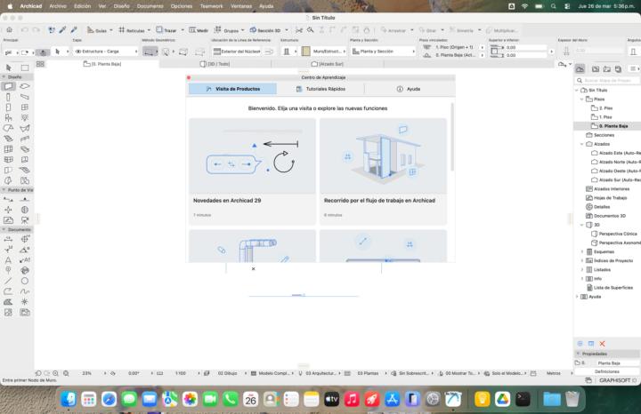Open the Exterior del Núcleo reference line dropdown

(237, 52)
